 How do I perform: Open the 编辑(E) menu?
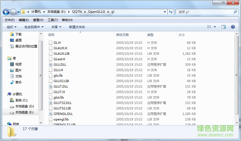pos(24,20)
